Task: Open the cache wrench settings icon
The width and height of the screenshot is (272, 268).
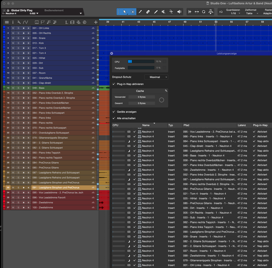Action: pos(166,91)
